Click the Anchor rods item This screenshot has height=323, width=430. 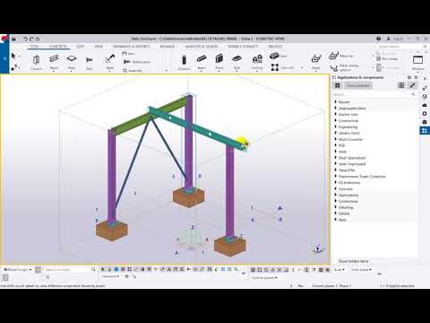point(348,115)
